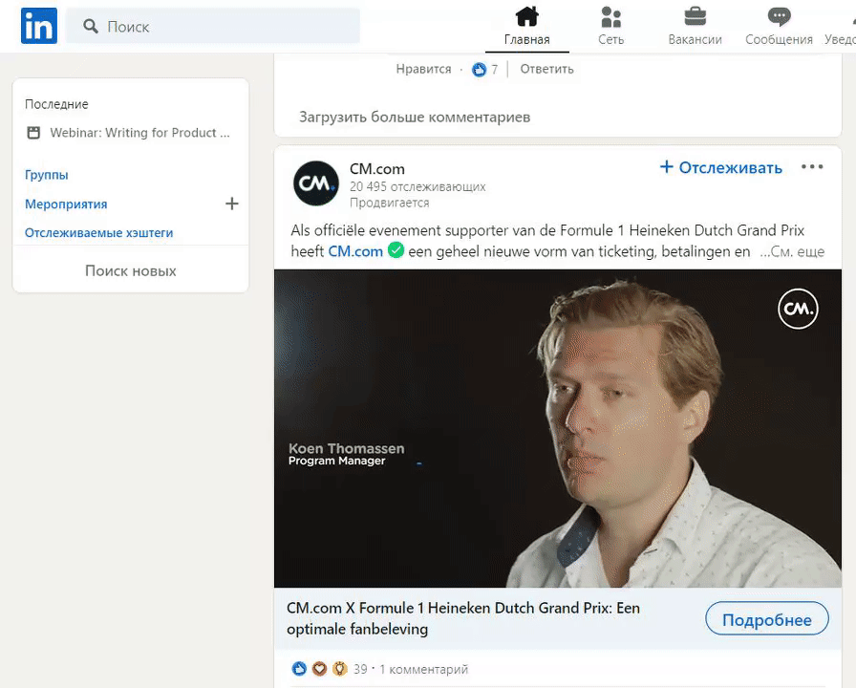Click the CM.com company avatar logo
The height and width of the screenshot is (688, 856).
315,183
